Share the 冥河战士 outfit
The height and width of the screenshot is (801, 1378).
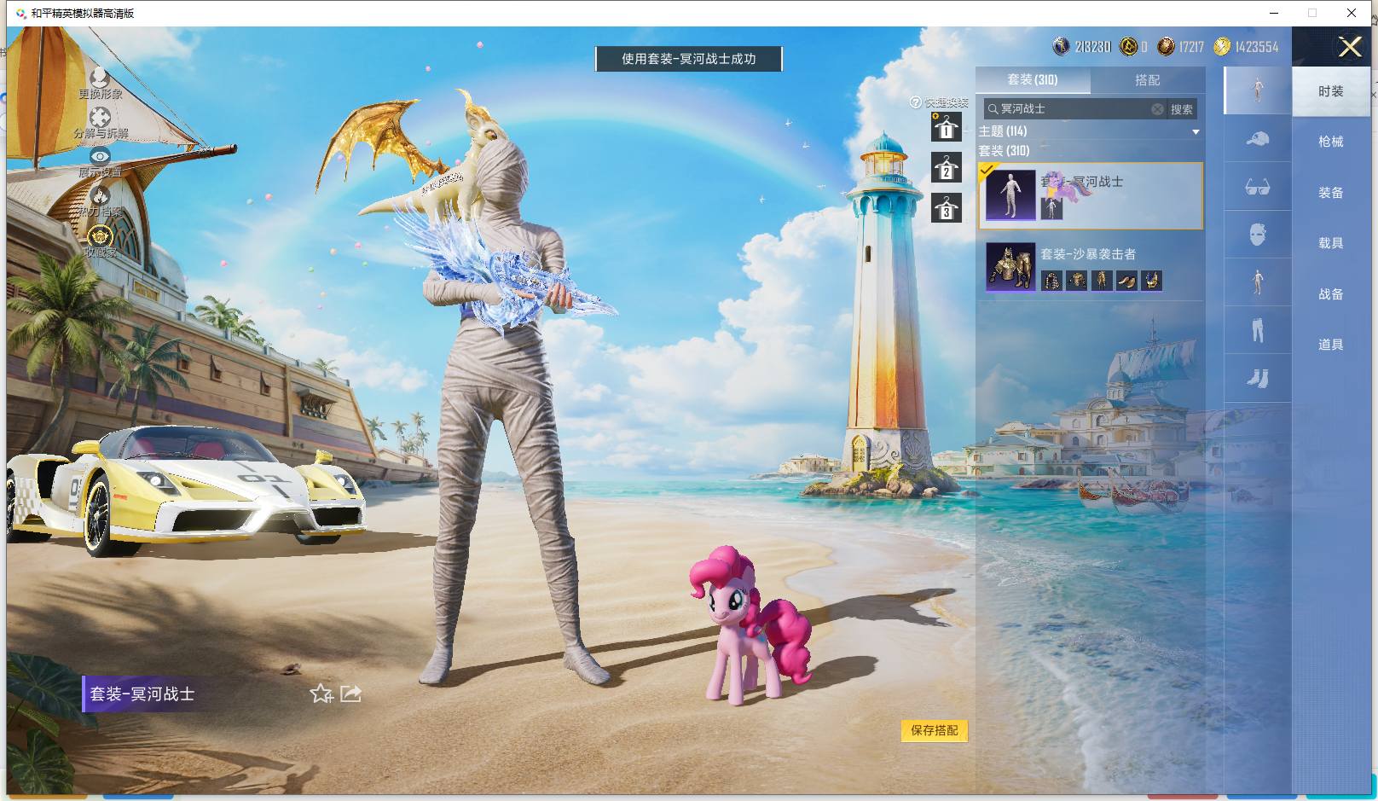coord(351,694)
